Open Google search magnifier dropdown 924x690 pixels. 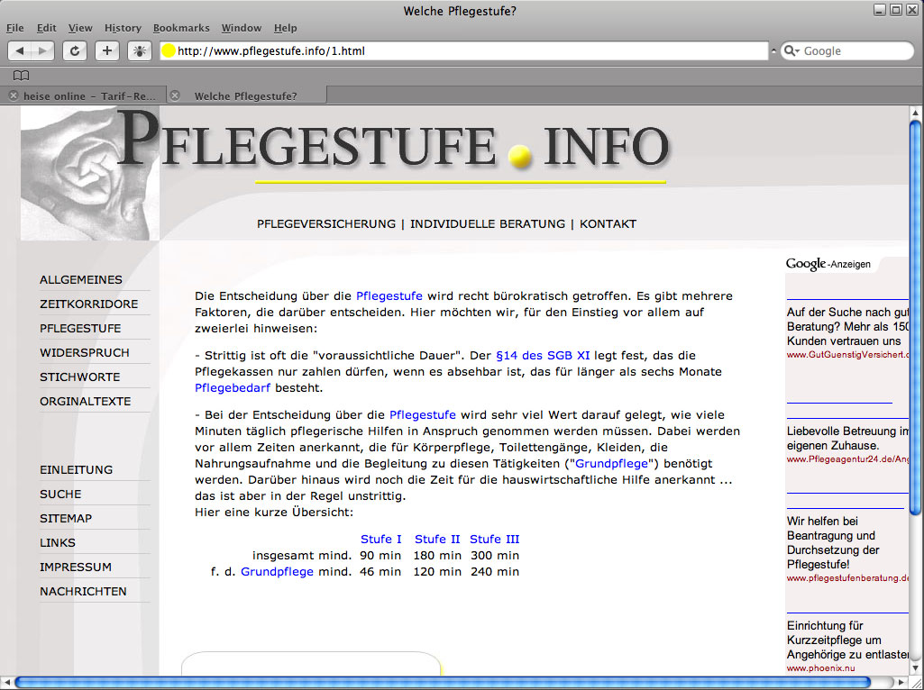[791, 51]
